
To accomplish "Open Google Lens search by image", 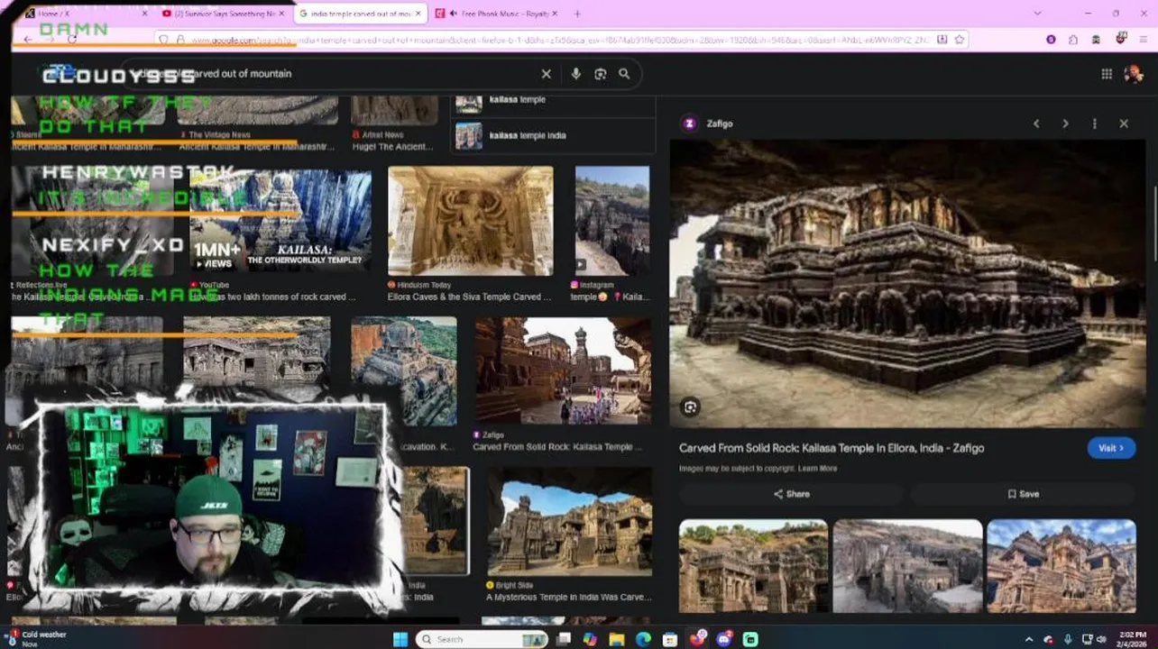I will point(601,74).
